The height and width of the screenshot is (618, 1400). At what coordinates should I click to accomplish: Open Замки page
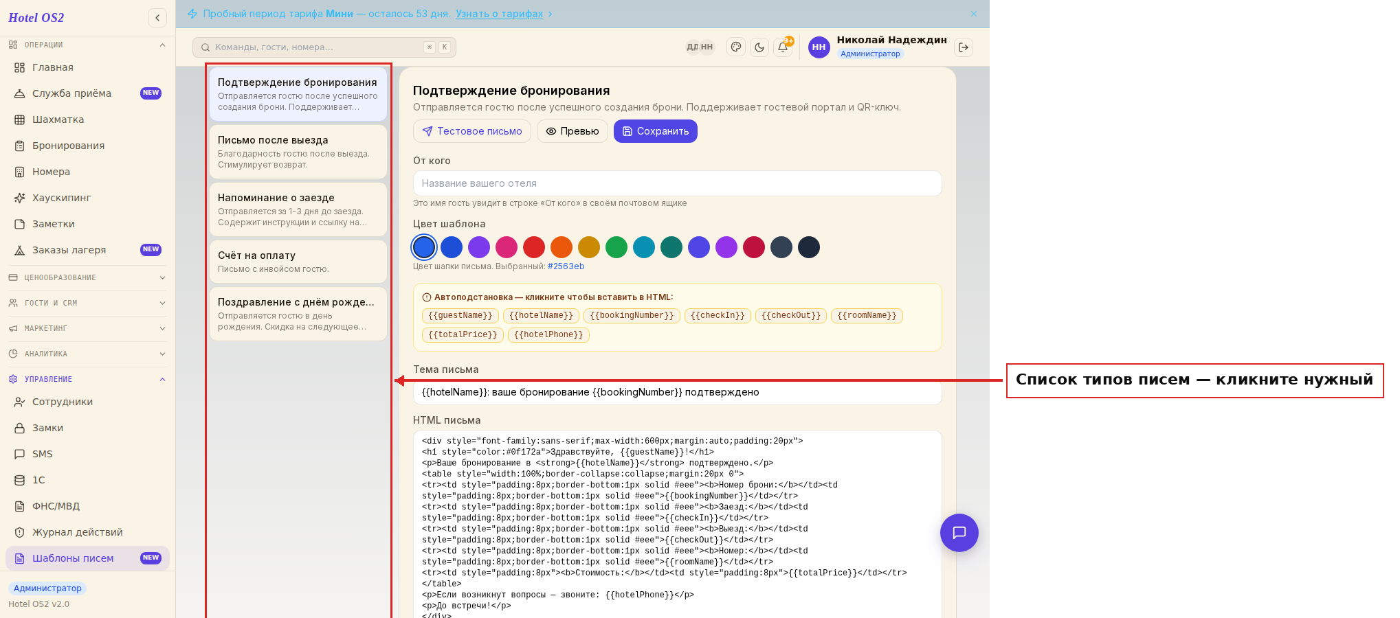87,428
